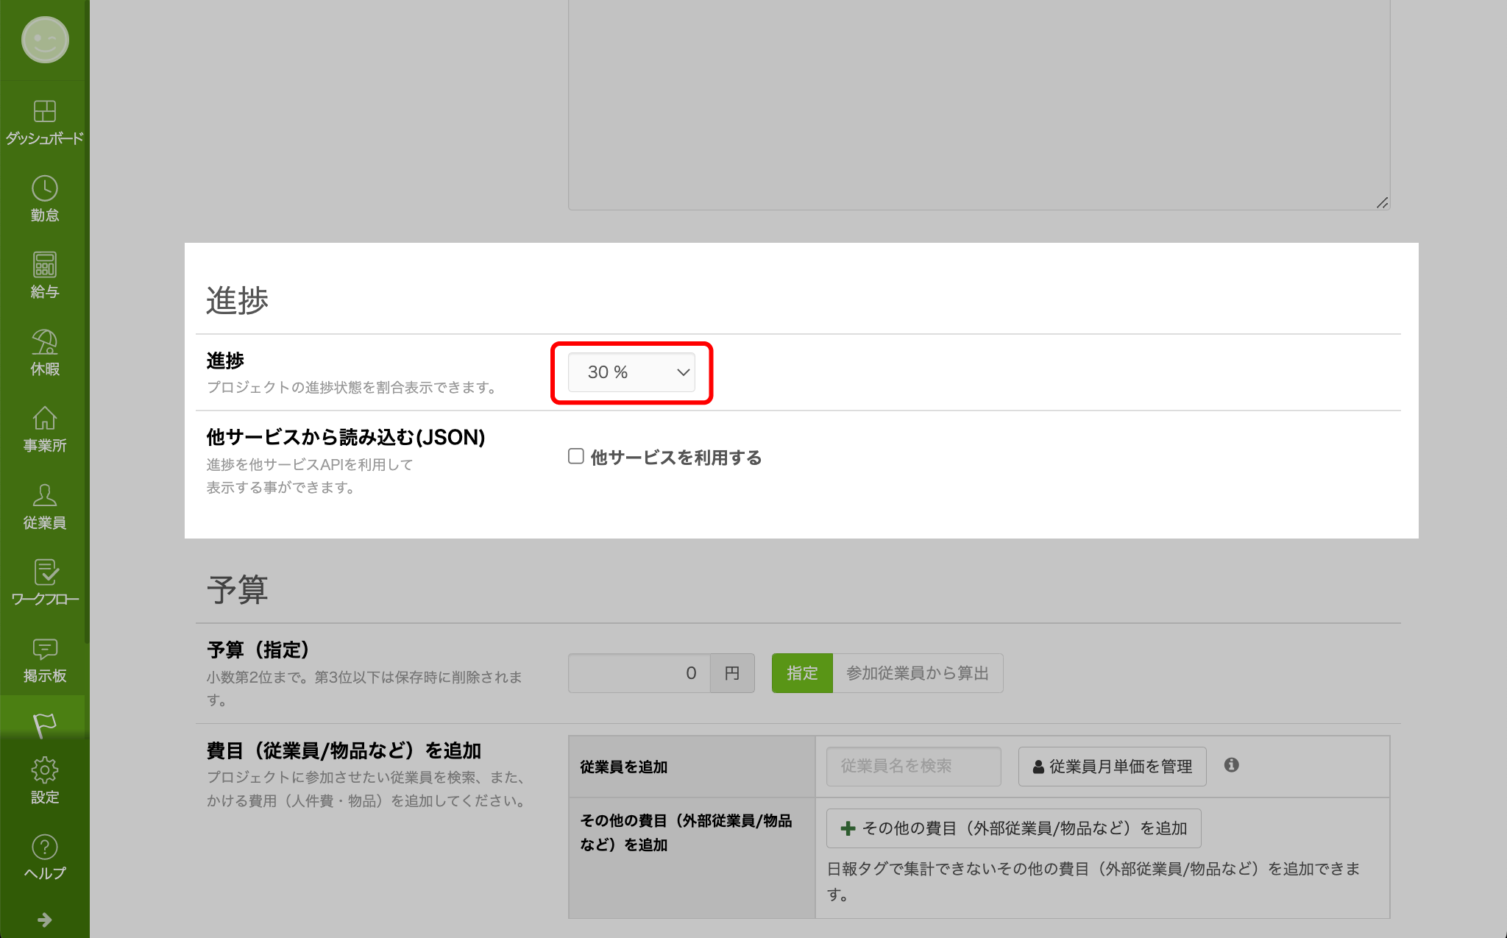Focus the employee name search field

[912, 767]
